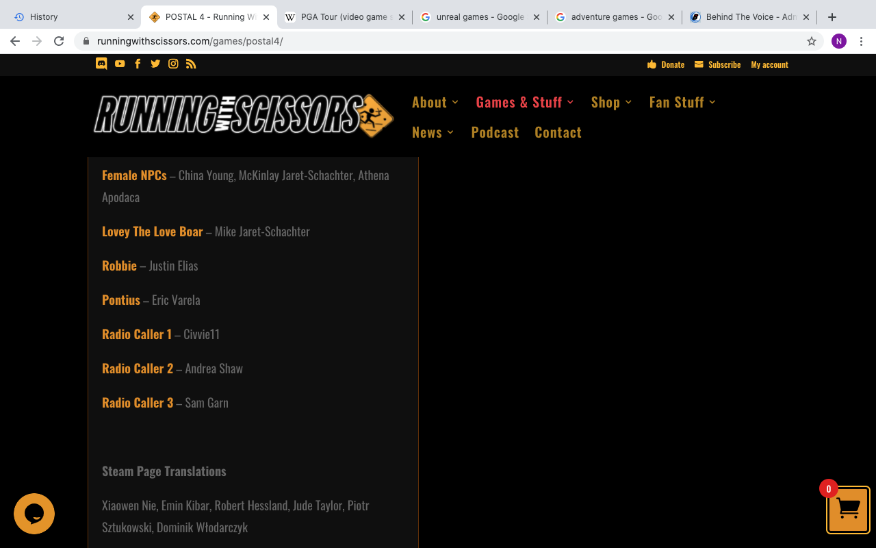The height and width of the screenshot is (548, 876).
Task: Expand the About dropdown menu
Action: [435, 102]
